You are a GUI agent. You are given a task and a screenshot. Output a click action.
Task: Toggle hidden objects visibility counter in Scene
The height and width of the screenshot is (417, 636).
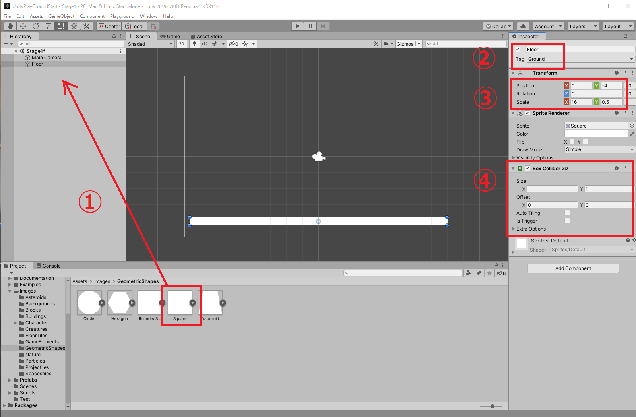233,44
